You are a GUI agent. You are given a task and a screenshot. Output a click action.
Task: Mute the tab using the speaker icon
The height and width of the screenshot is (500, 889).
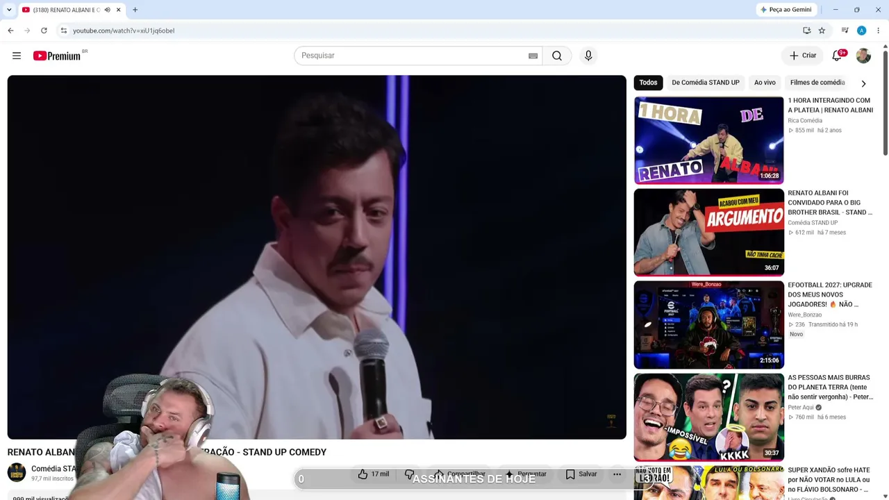click(107, 10)
